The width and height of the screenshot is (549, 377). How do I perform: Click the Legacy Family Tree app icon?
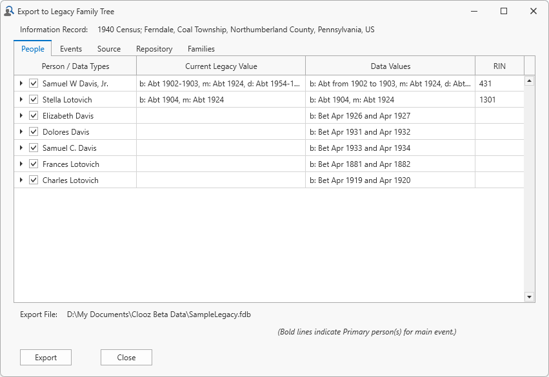click(9, 11)
